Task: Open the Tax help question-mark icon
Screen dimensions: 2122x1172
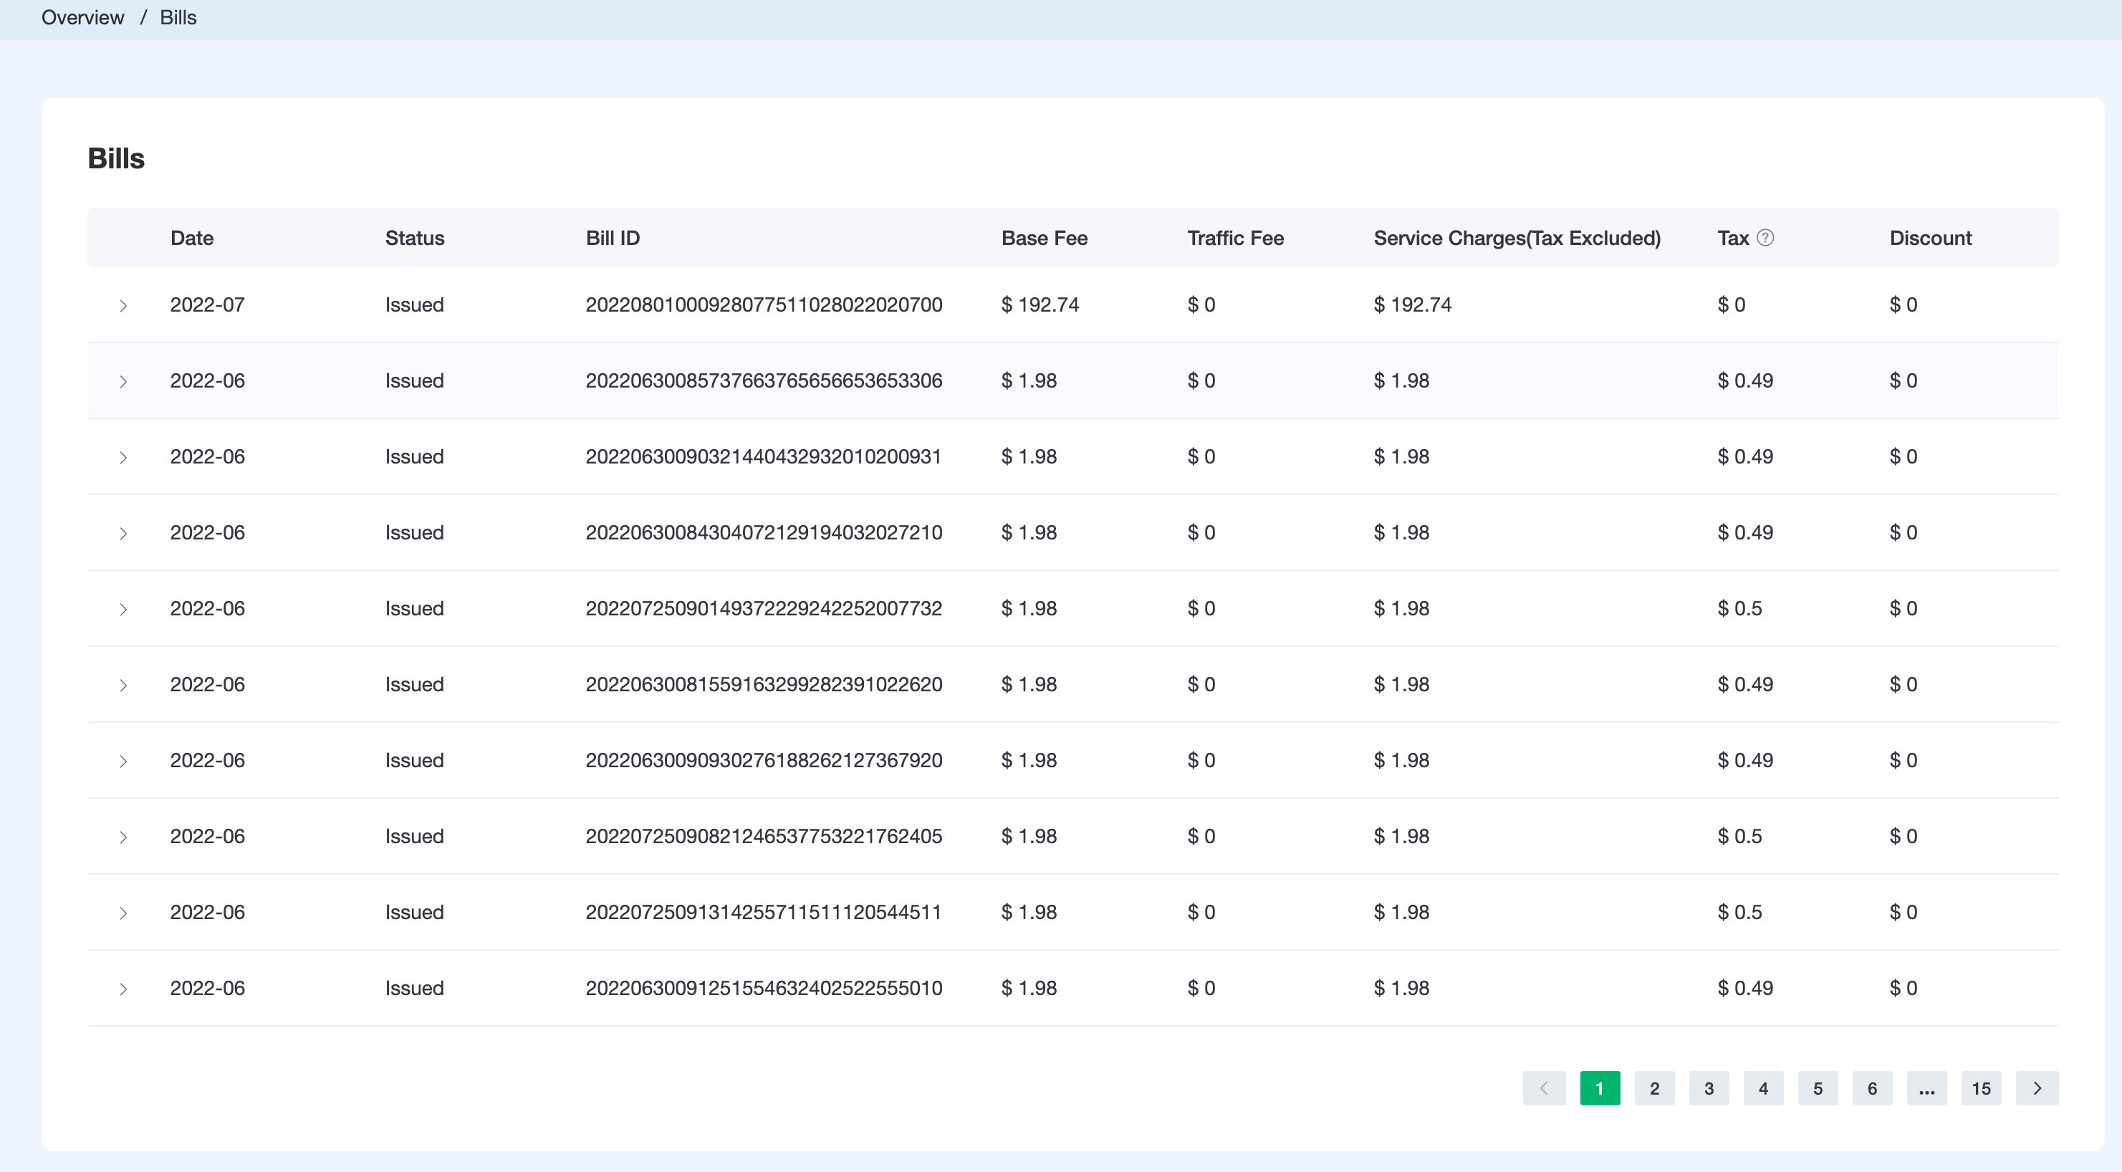Action: 1765,238
